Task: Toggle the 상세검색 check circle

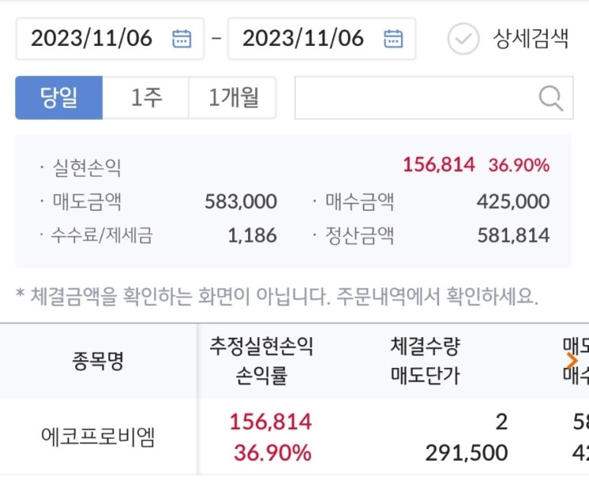Action: pyautogui.click(x=463, y=38)
